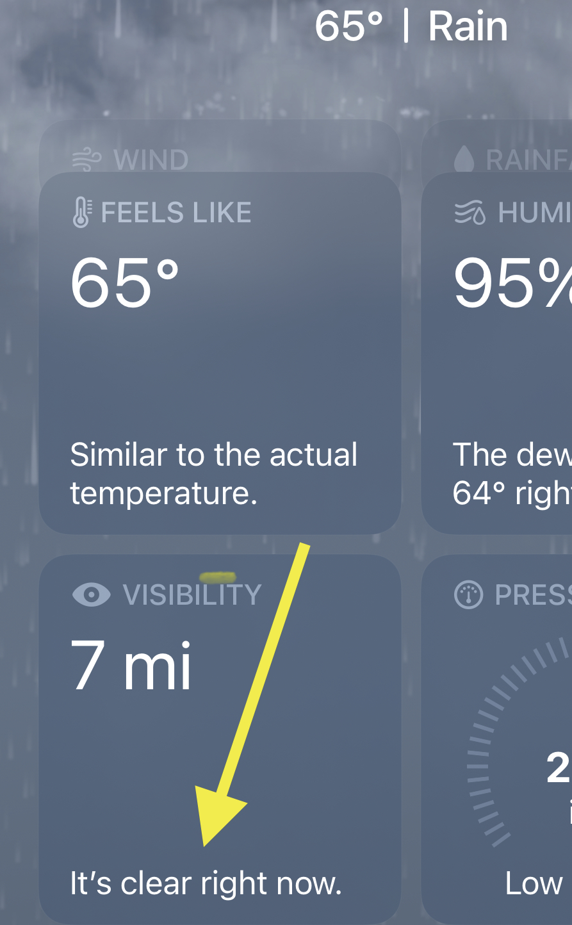Tap the pressure gauge icon
The height and width of the screenshot is (925, 572).
pos(468,595)
